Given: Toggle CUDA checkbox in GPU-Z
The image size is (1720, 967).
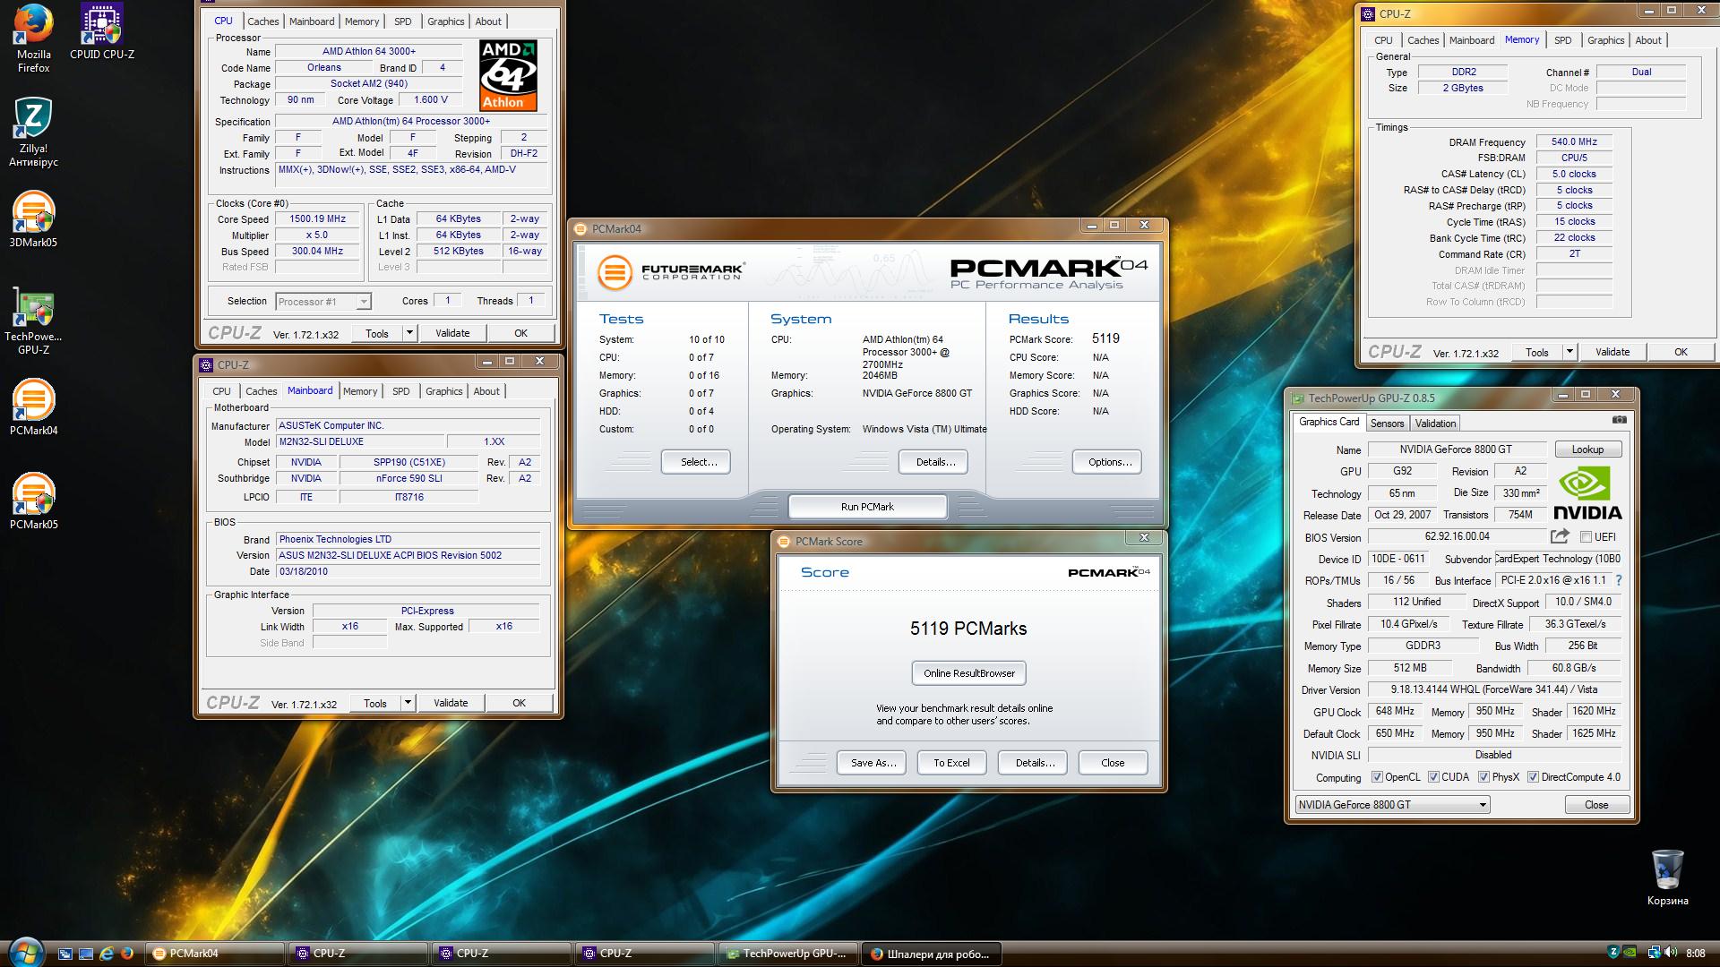Looking at the screenshot, I should pyautogui.click(x=1433, y=777).
